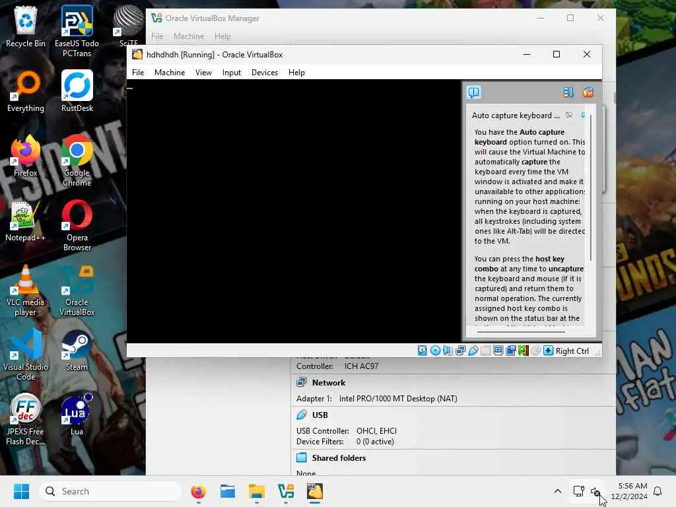Open File menu in VirtualBox Manager
676x507 pixels.
[x=157, y=36]
